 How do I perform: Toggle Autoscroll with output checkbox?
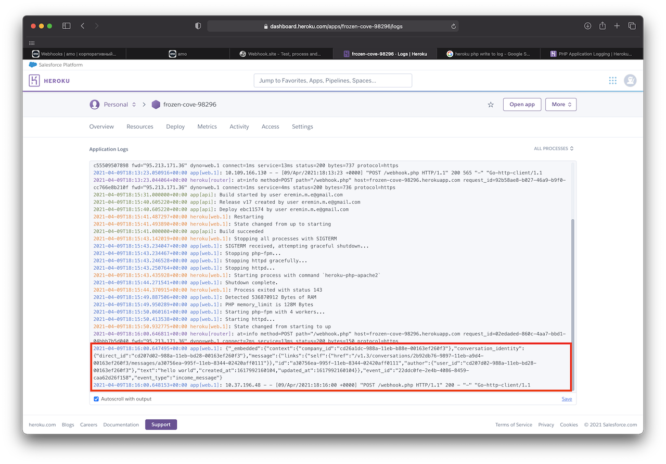pyautogui.click(x=96, y=399)
